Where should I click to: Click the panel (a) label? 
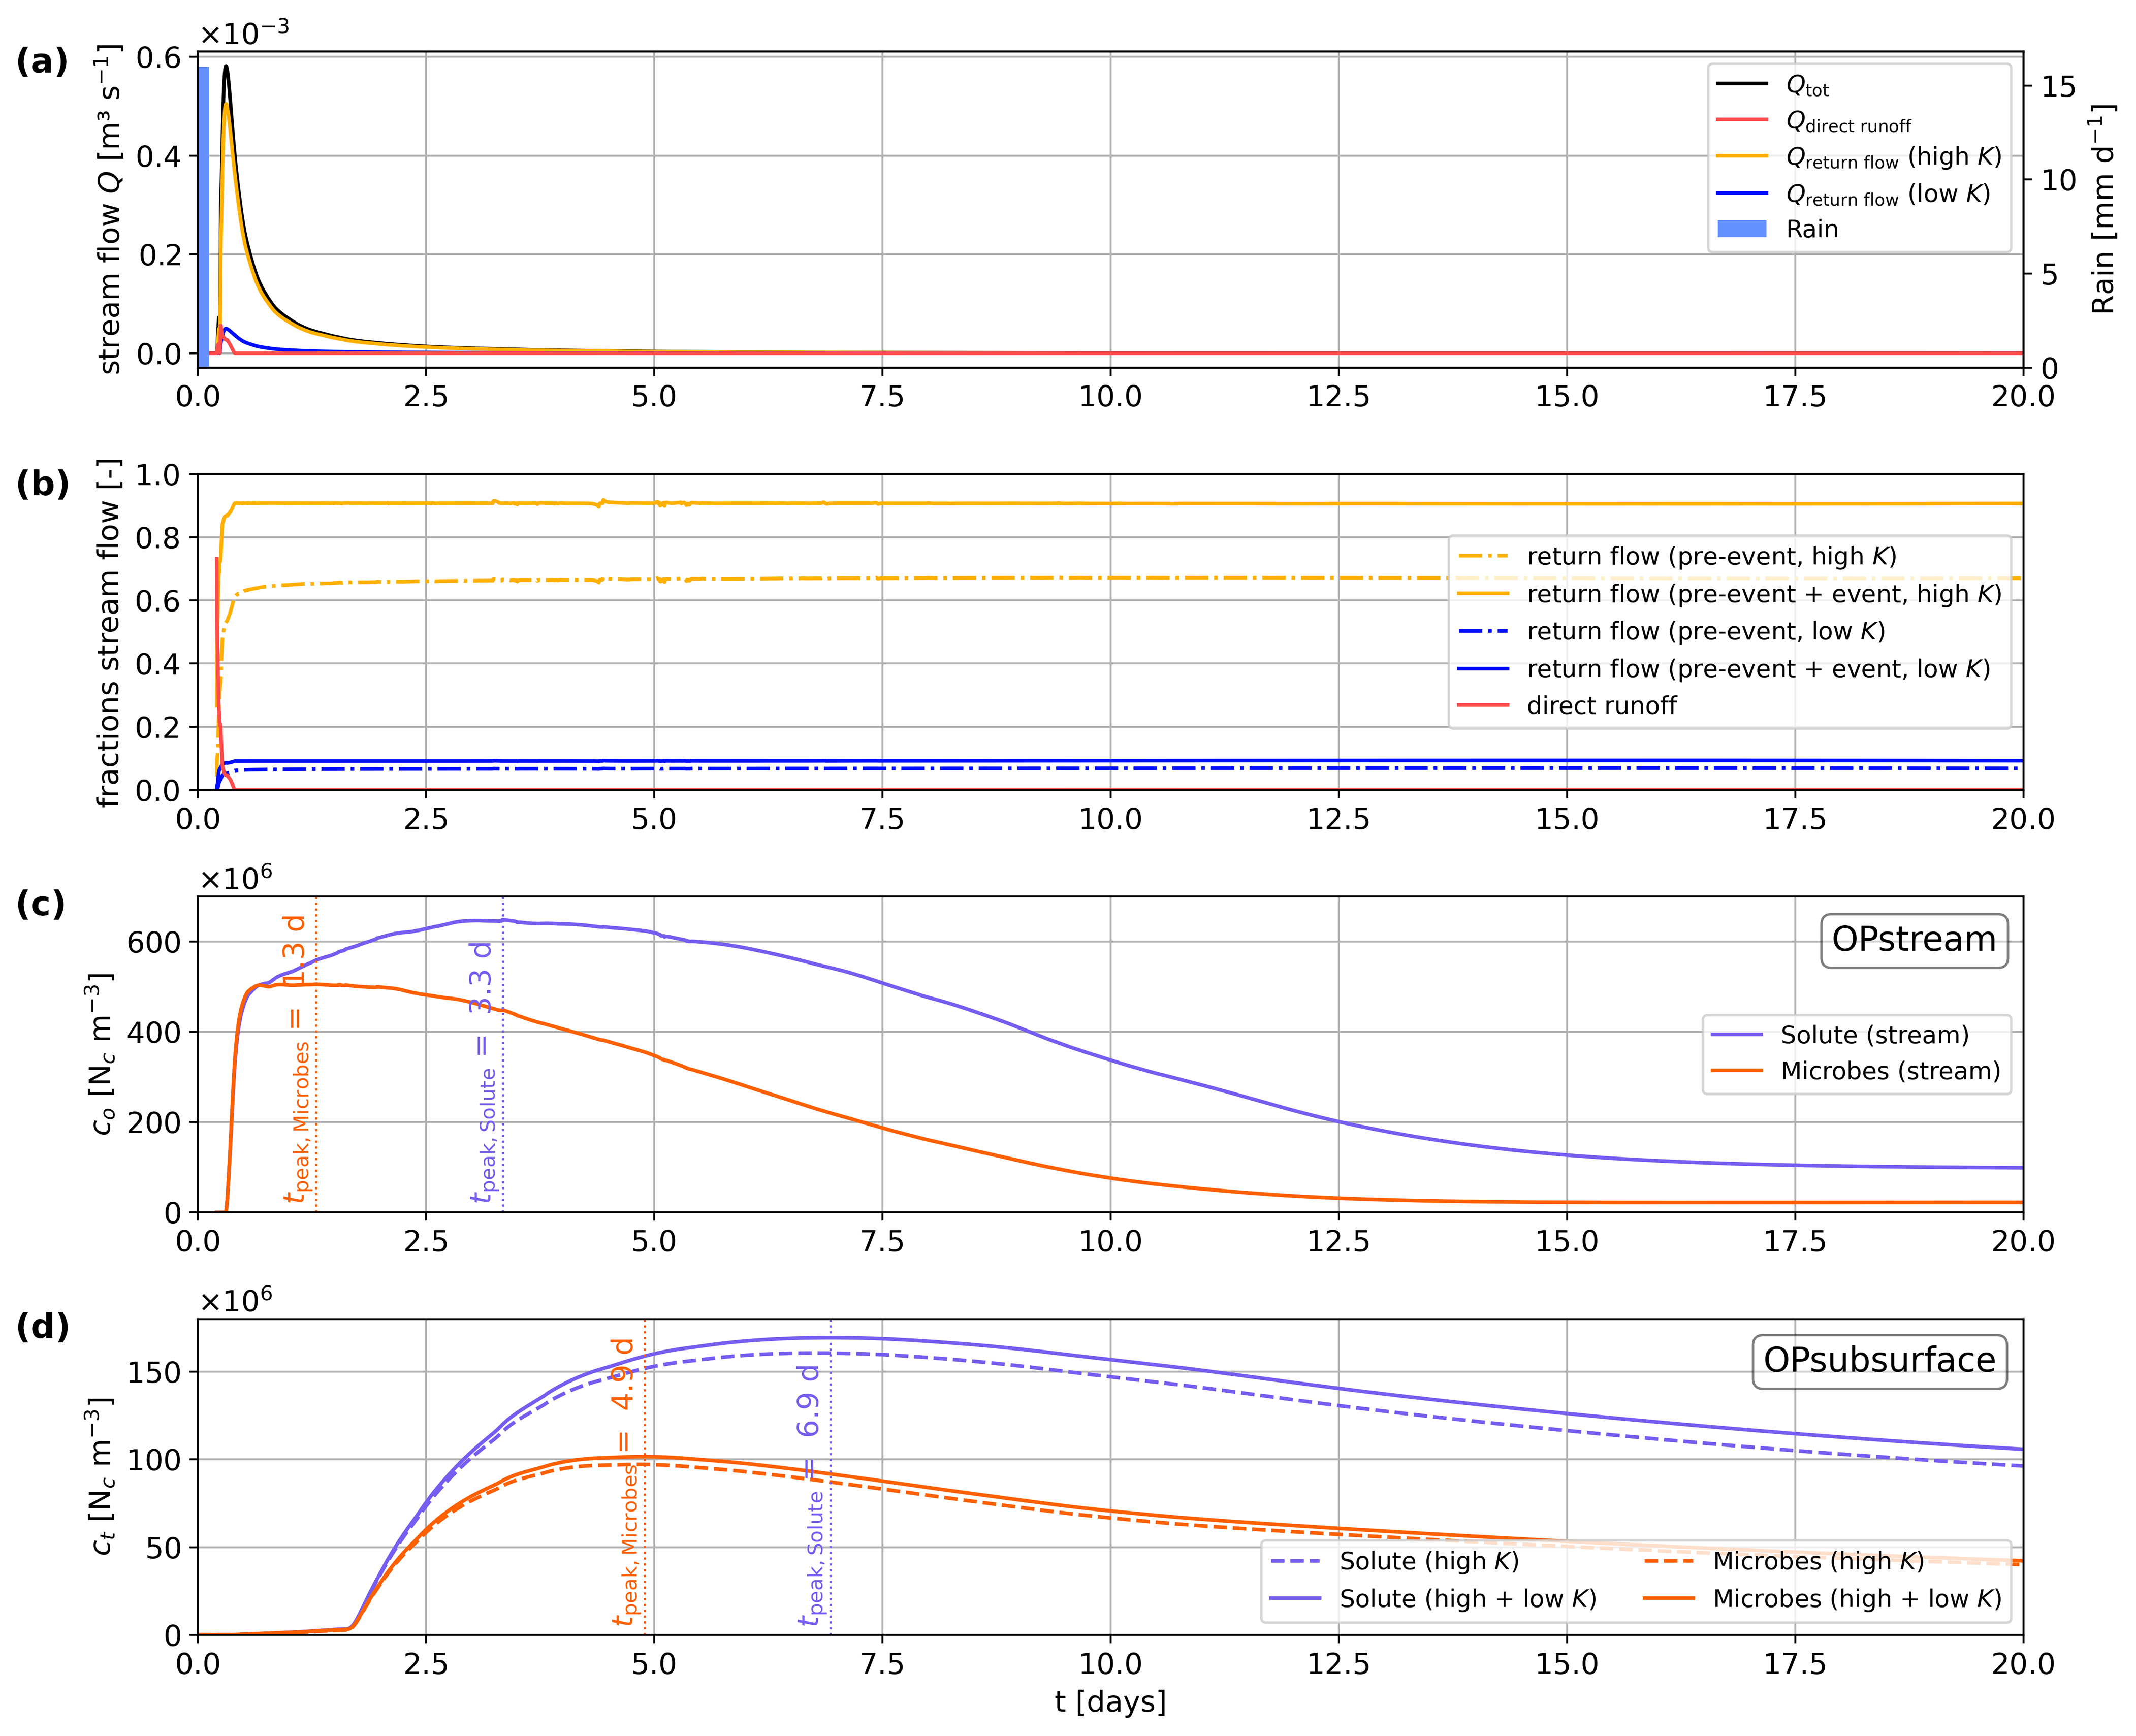[42, 62]
